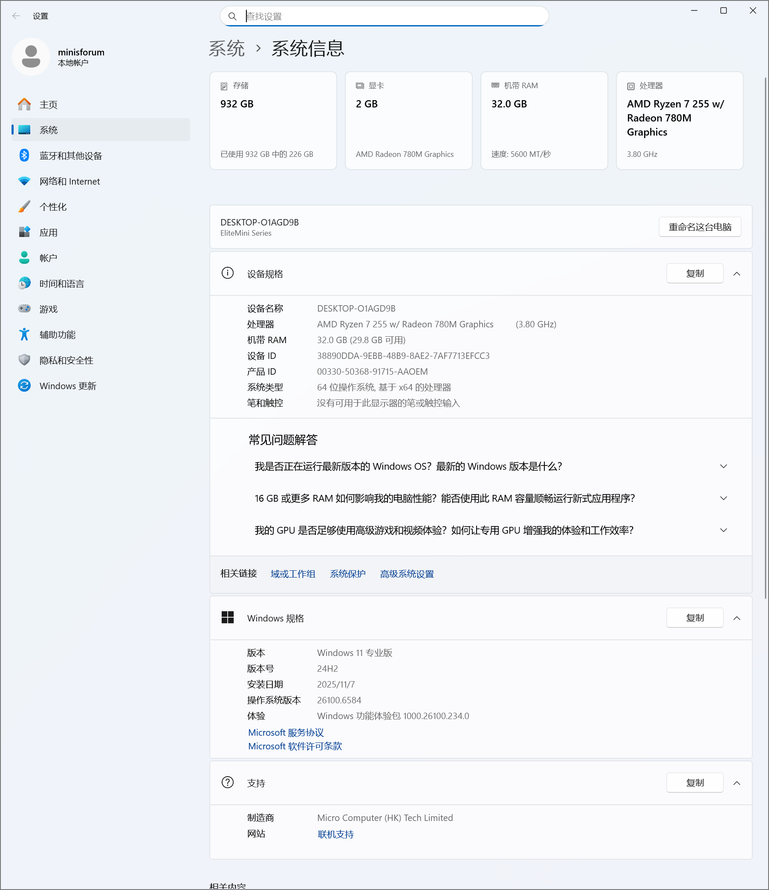Viewport: 769px width, 890px height.
Task: Click the Windows Update refresh icon
Action: (x=24, y=386)
